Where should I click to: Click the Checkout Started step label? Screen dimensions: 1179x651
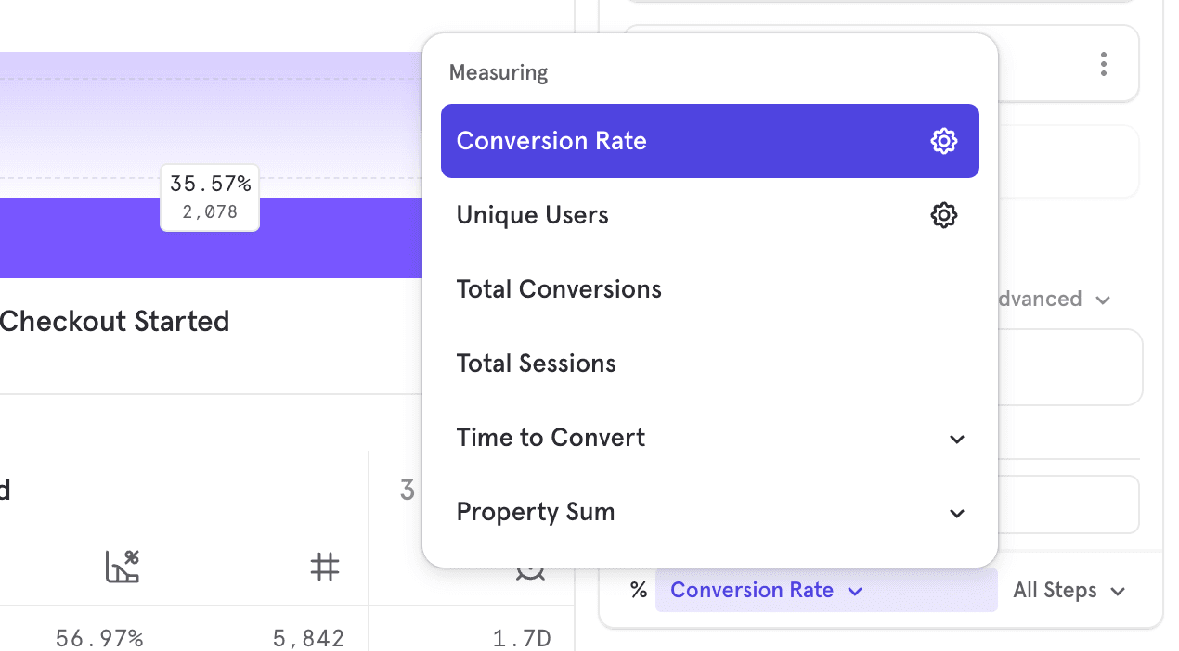[x=113, y=322]
